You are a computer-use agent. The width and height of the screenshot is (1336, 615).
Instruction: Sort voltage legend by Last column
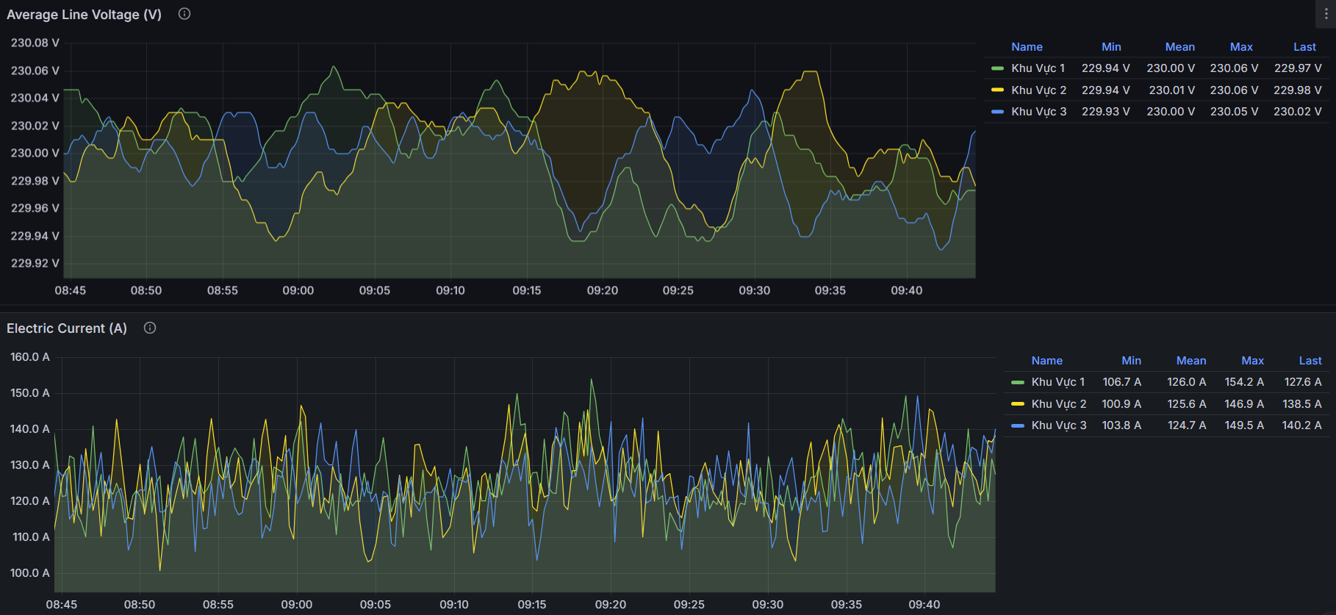(1304, 47)
